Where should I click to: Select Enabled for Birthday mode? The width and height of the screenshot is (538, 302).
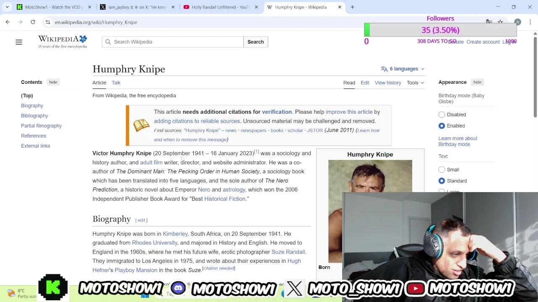(x=442, y=126)
